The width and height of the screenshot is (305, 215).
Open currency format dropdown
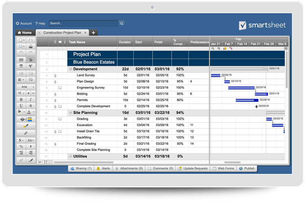21,140
